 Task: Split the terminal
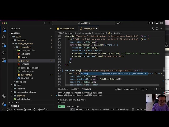143,89
